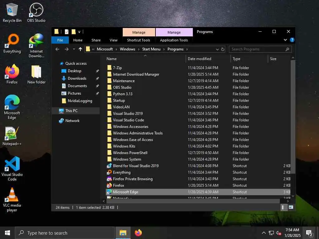The height and width of the screenshot is (239, 319).
Task: Click the horizontal scrollbar in file list
Action: coord(193,201)
